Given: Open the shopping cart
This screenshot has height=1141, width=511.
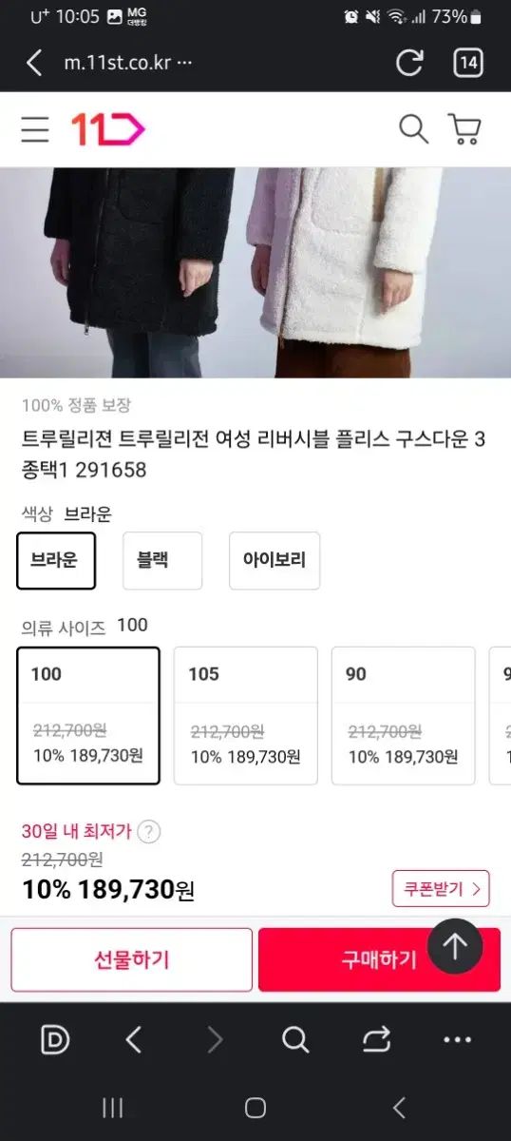Looking at the screenshot, I should tap(464, 129).
